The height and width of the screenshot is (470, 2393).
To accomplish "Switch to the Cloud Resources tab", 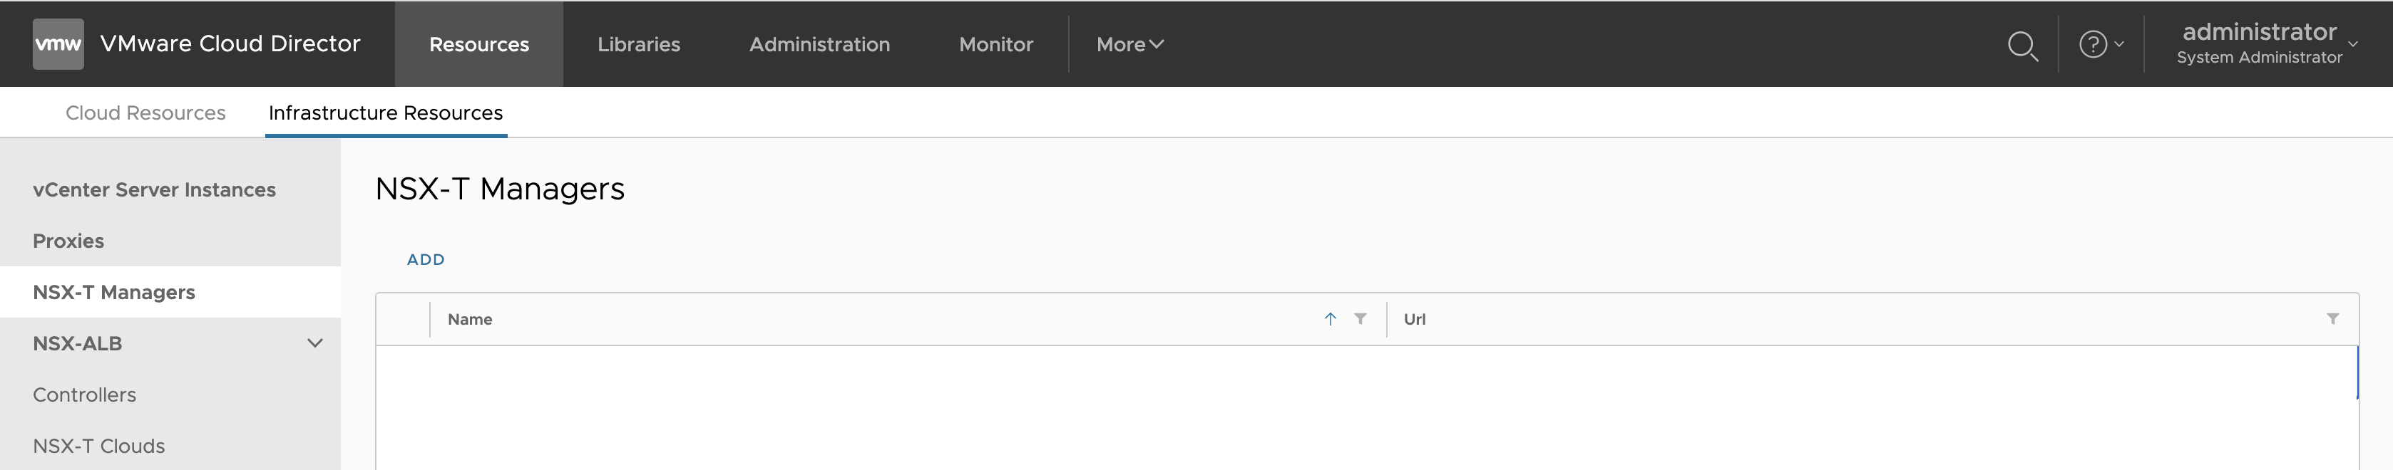I will point(145,113).
